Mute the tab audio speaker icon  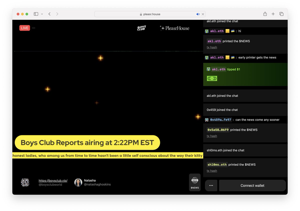198,14
